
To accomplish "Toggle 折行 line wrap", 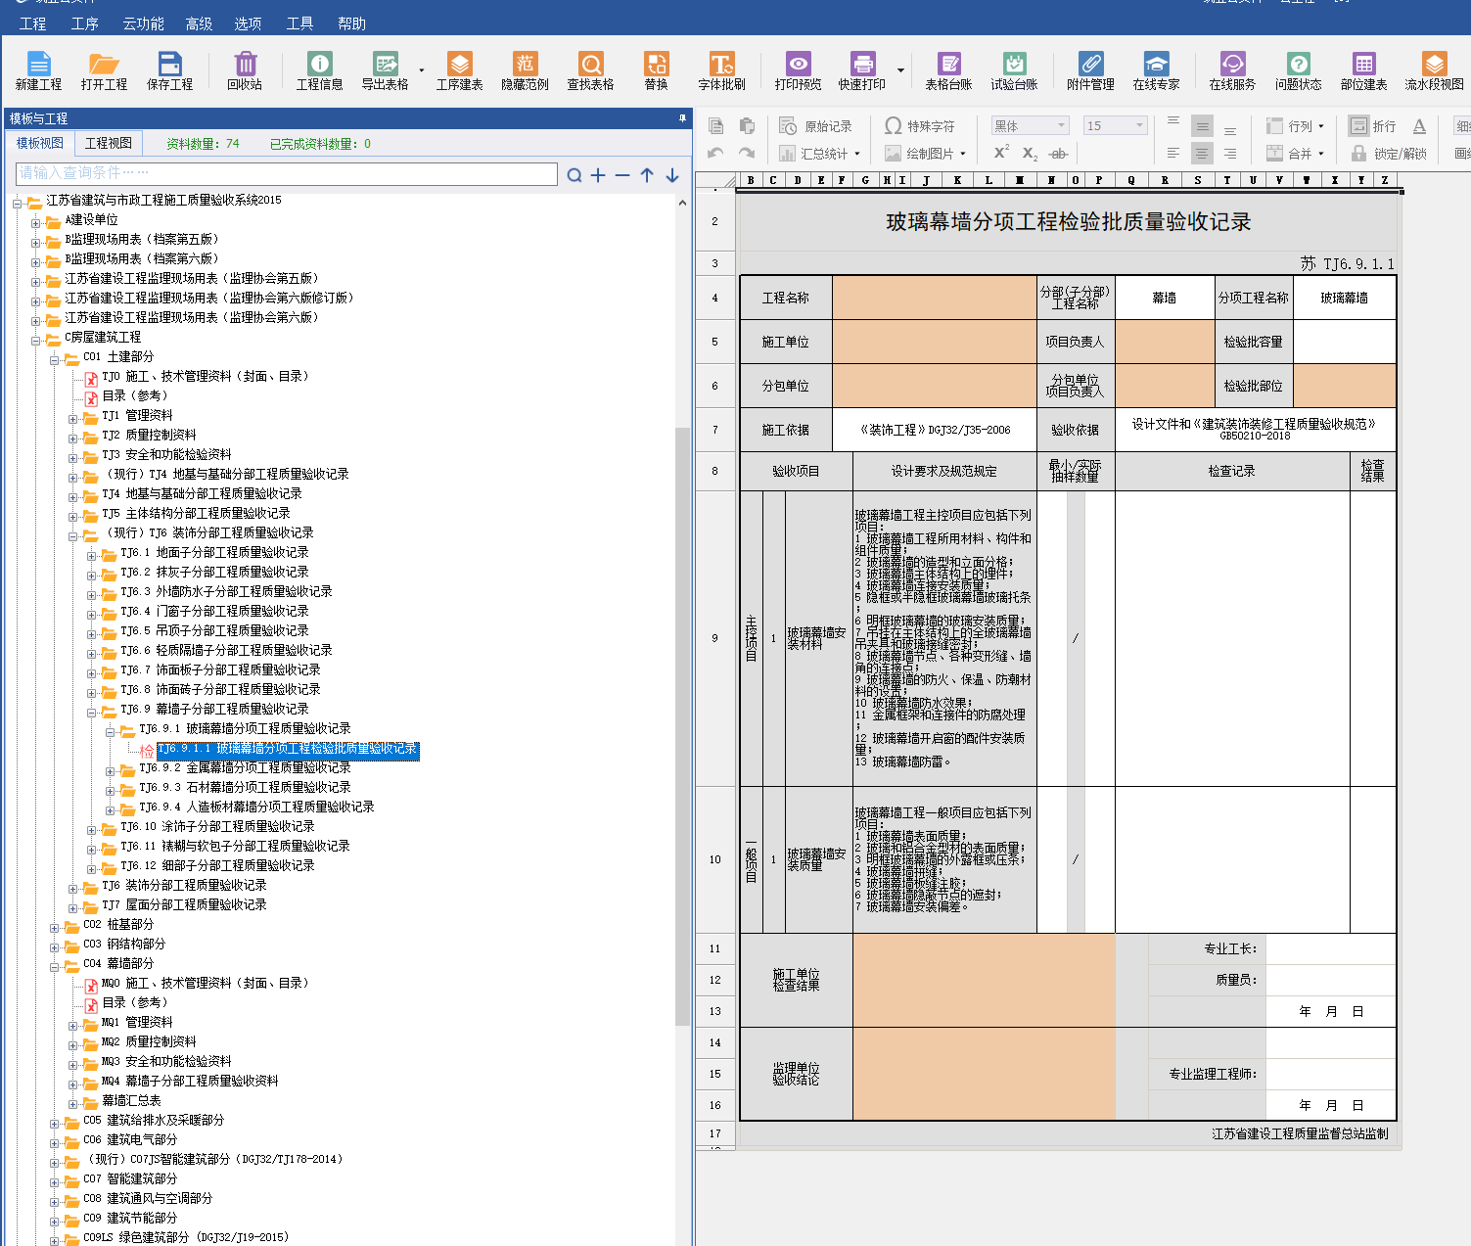I will point(1372,126).
